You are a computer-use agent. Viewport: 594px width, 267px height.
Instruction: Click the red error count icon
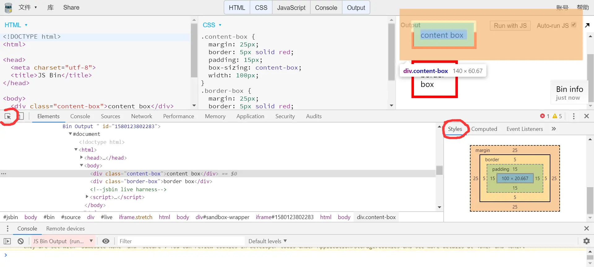(x=542, y=116)
